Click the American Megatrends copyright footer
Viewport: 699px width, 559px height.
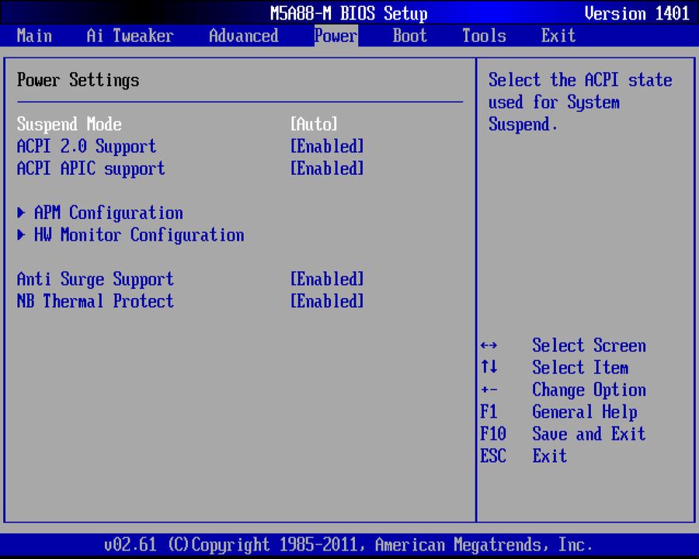pos(348,545)
